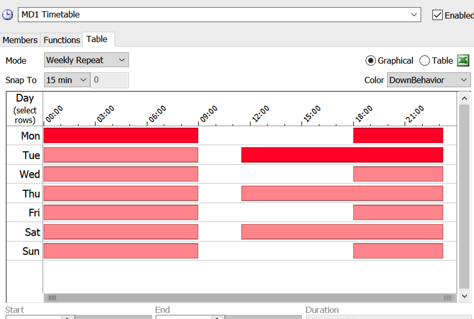This screenshot has height=319, width=474.
Task: Select the Graphical view radio button
Action: [371, 61]
